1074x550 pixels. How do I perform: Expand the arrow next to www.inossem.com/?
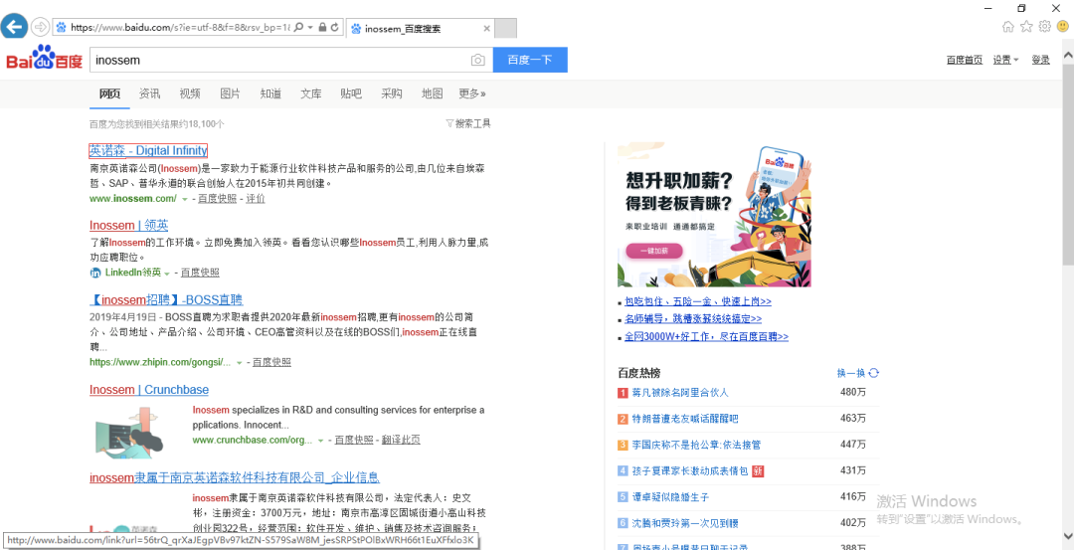pyautogui.click(x=184, y=199)
